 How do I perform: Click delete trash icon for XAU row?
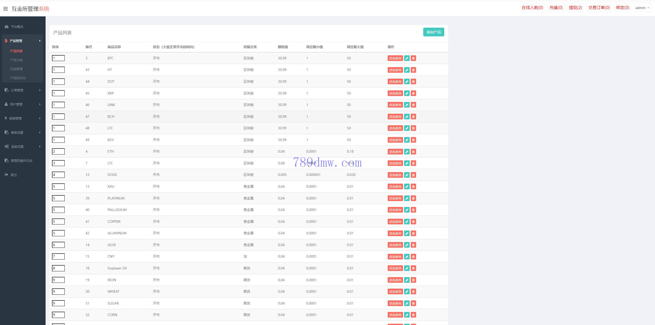tap(413, 187)
